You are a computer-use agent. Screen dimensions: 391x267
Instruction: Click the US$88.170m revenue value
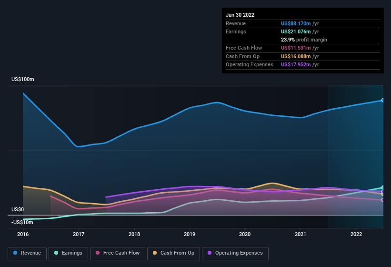click(x=296, y=23)
